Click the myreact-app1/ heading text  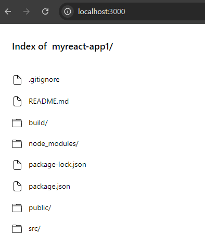83,46
